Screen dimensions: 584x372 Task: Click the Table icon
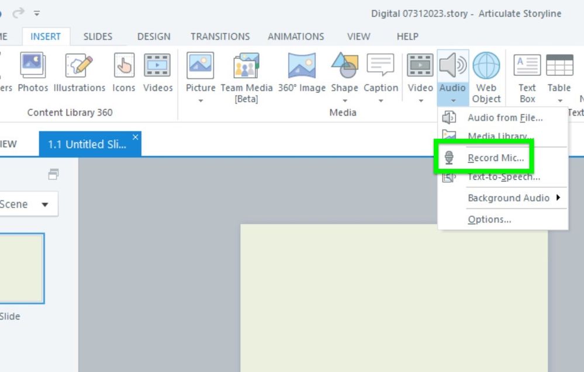[559, 65]
